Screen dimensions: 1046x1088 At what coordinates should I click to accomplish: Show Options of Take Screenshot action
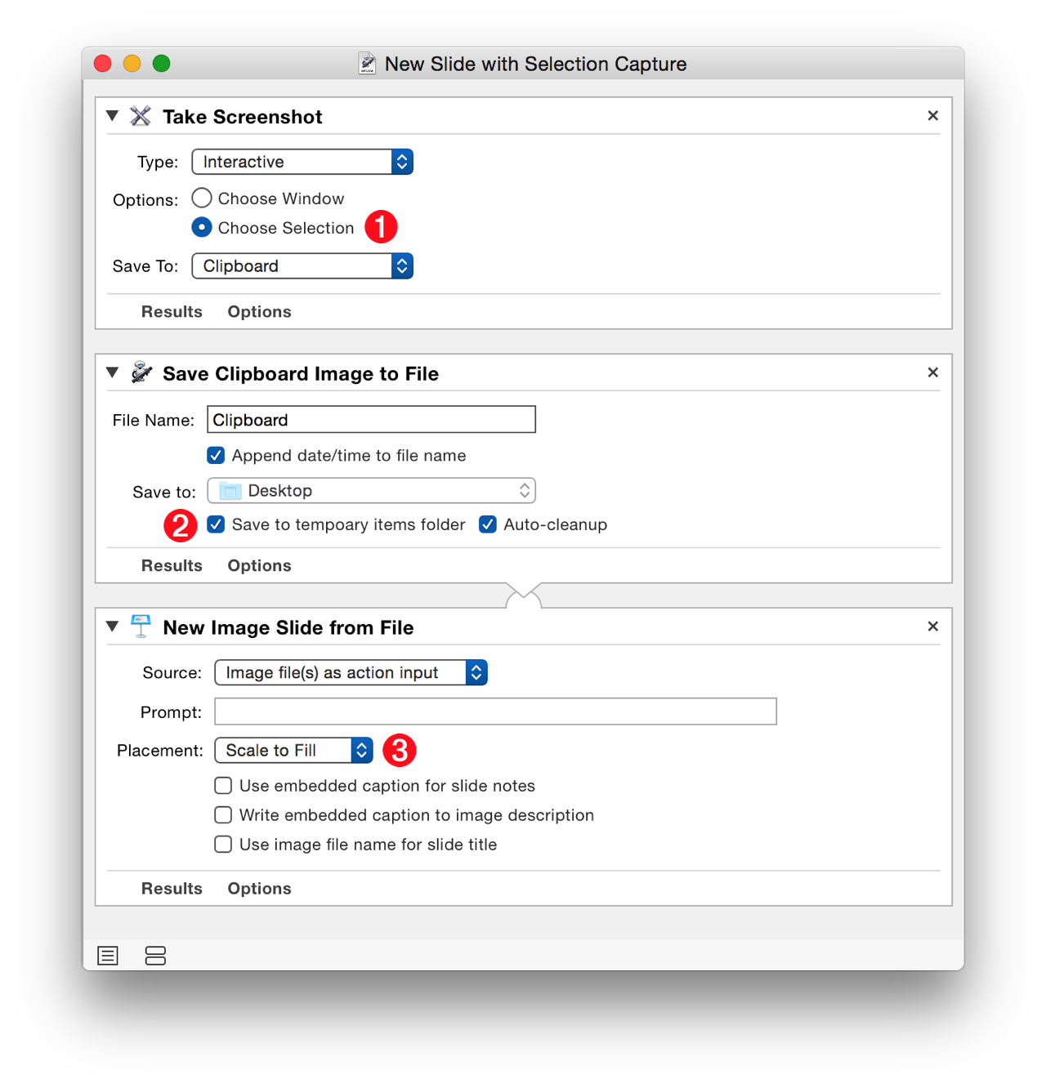tap(259, 312)
